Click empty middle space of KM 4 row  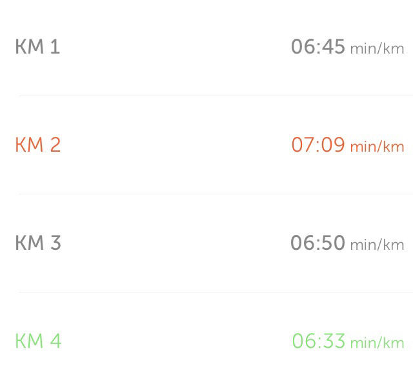pos(174,341)
